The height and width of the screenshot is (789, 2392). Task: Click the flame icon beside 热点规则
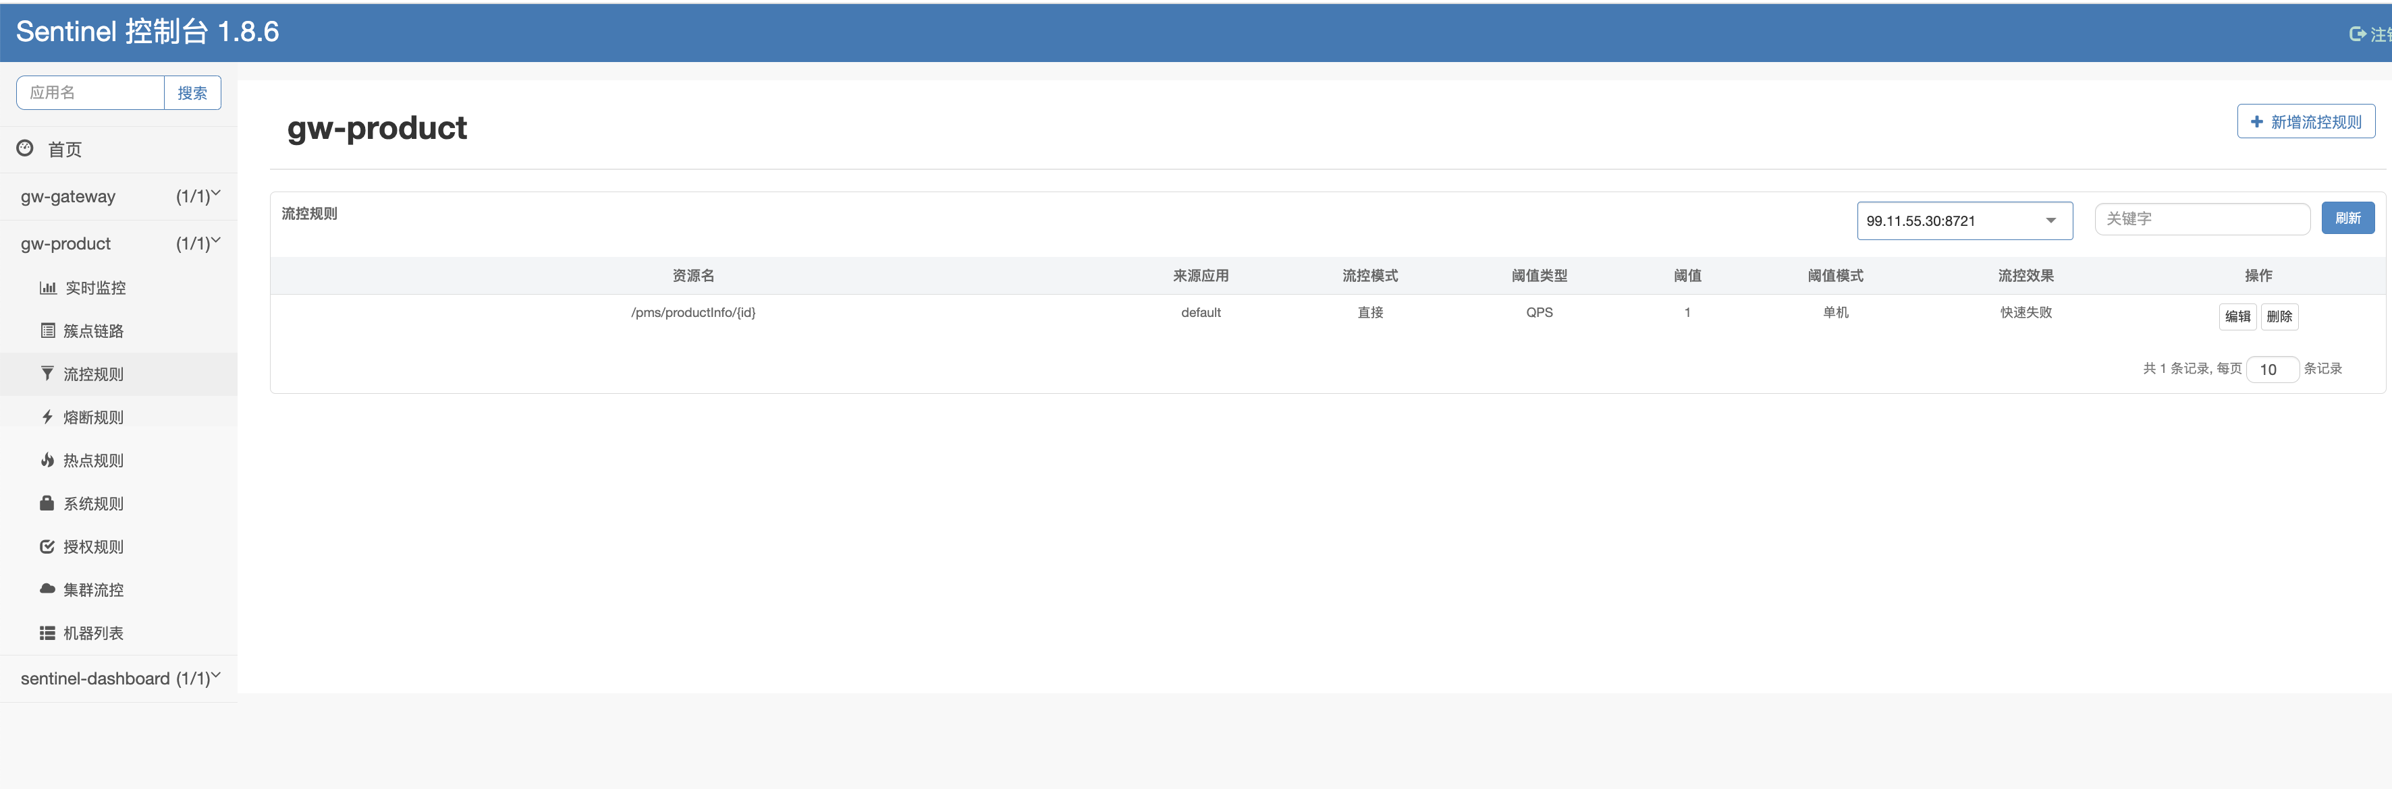point(47,459)
